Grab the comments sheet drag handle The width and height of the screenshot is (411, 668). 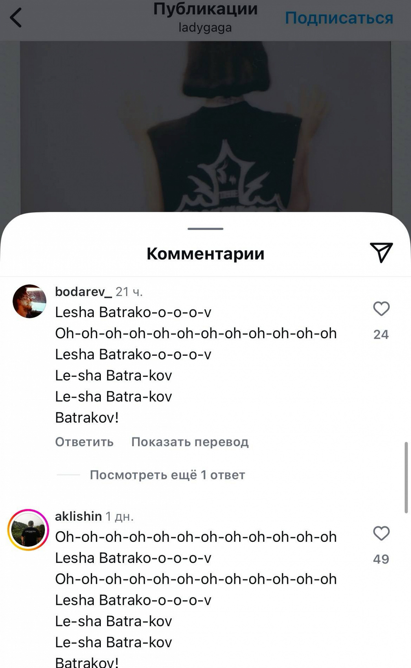[206, 229]
